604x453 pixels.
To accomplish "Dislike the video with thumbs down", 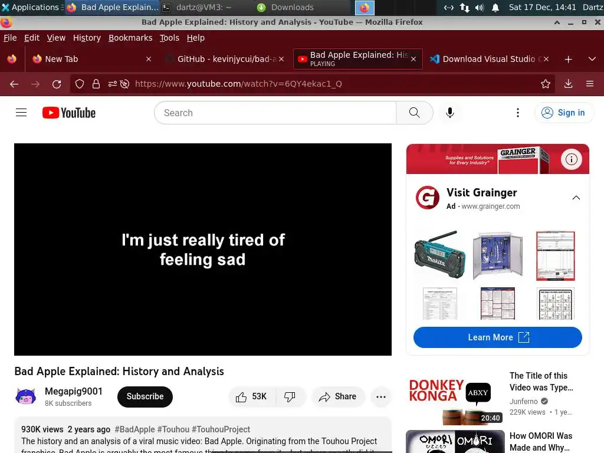I will tap(290, 397).
